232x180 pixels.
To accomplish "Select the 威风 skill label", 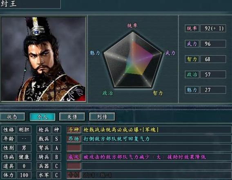I will (74, 157).
